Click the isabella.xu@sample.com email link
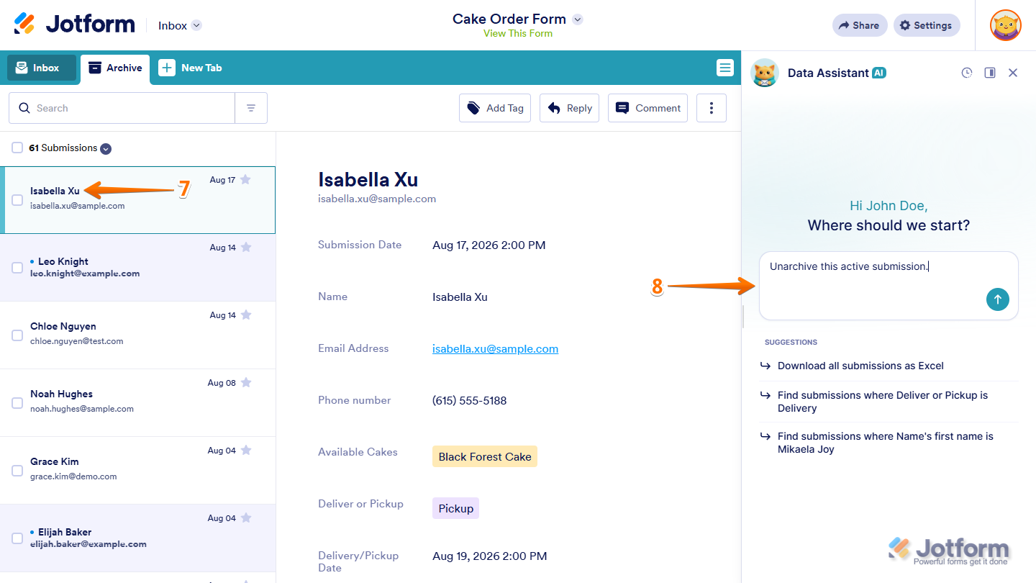 click(495, 348)
